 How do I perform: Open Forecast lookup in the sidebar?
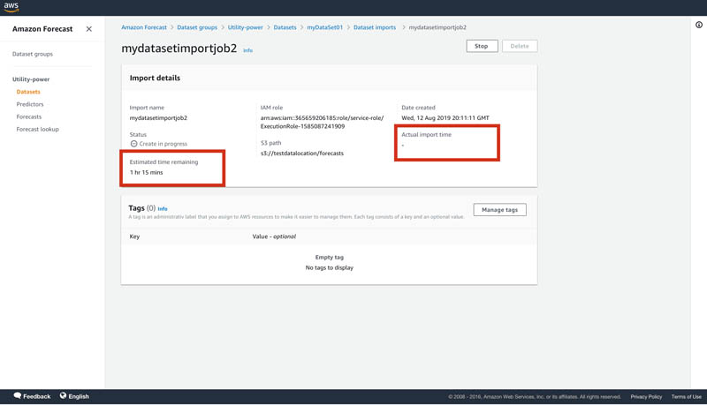point(37,129)
